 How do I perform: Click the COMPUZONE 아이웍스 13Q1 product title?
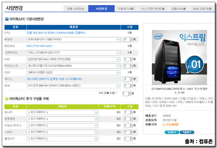tap(179, 91)
